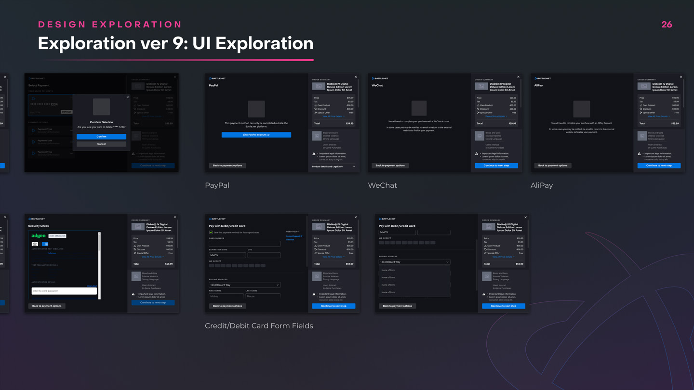This screenshot has height=390, width=694.
Task: Click the CVV input field
Action: (264, 255)
